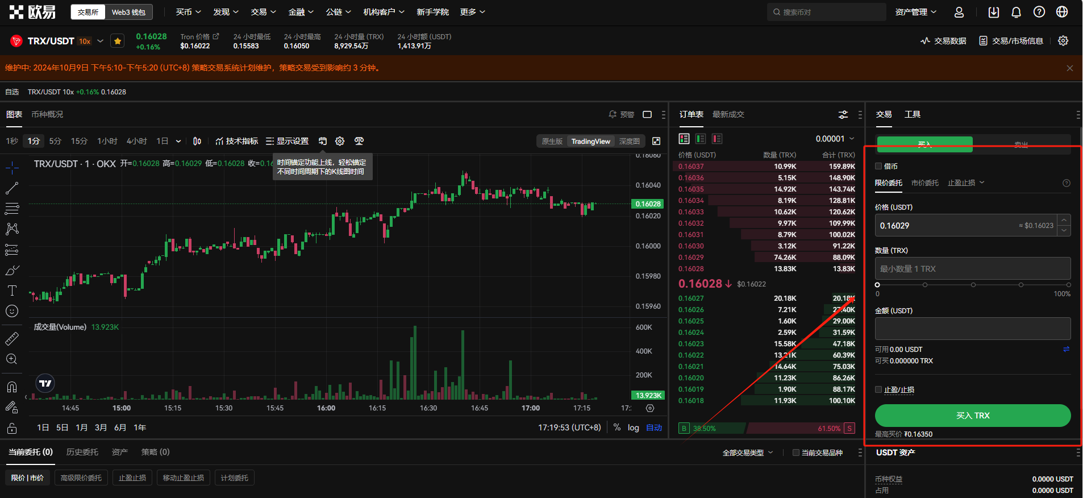
Task: Open order book filter settings
Action: (x=843, y=114)
